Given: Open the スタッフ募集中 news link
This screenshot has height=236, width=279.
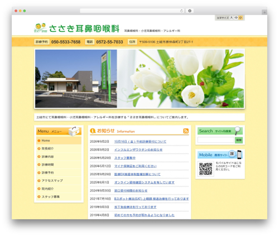Looking at the screenshot, I should pos(125,158).
